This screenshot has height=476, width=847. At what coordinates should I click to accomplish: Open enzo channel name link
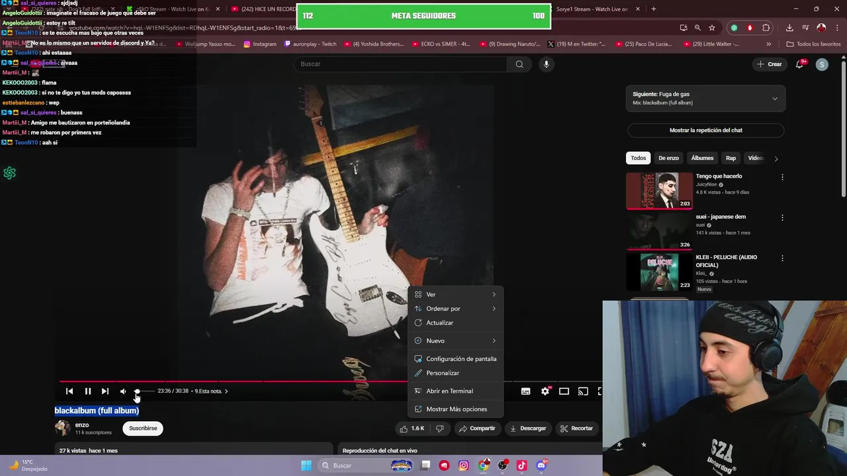pos(82,425)
